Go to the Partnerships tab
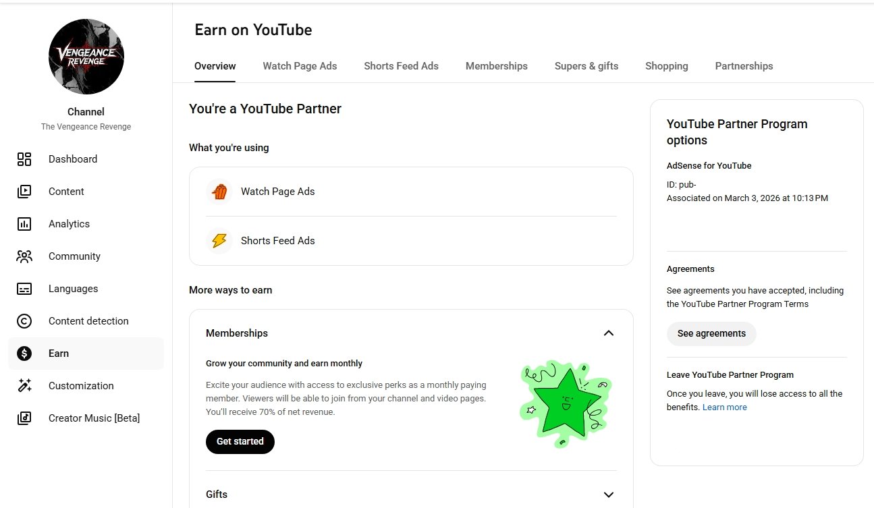 [x=744, y=66]
